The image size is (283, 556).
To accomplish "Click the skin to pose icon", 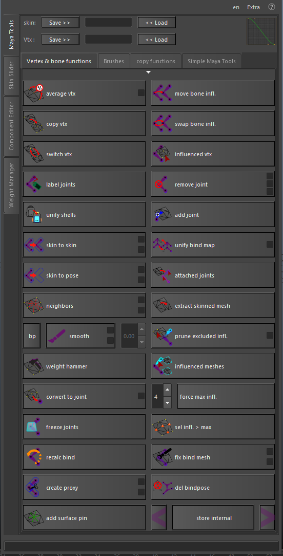I will (34, 275).
